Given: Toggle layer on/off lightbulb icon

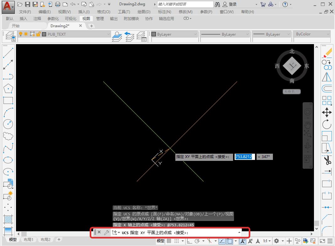Looking at the screenshot, I should [x=21, y=34].
